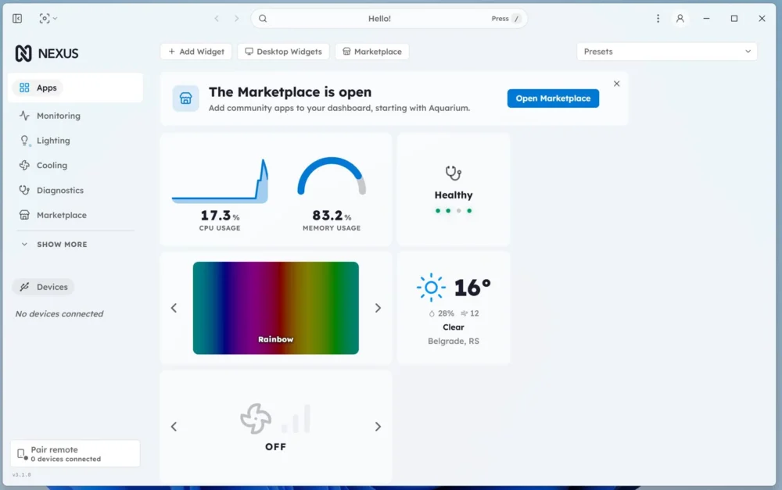Go to next lighting effect after Rainbow
782x490 pixels.
378,308
